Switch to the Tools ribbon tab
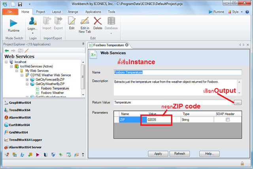253x169 pixels. tap(111, 12)
